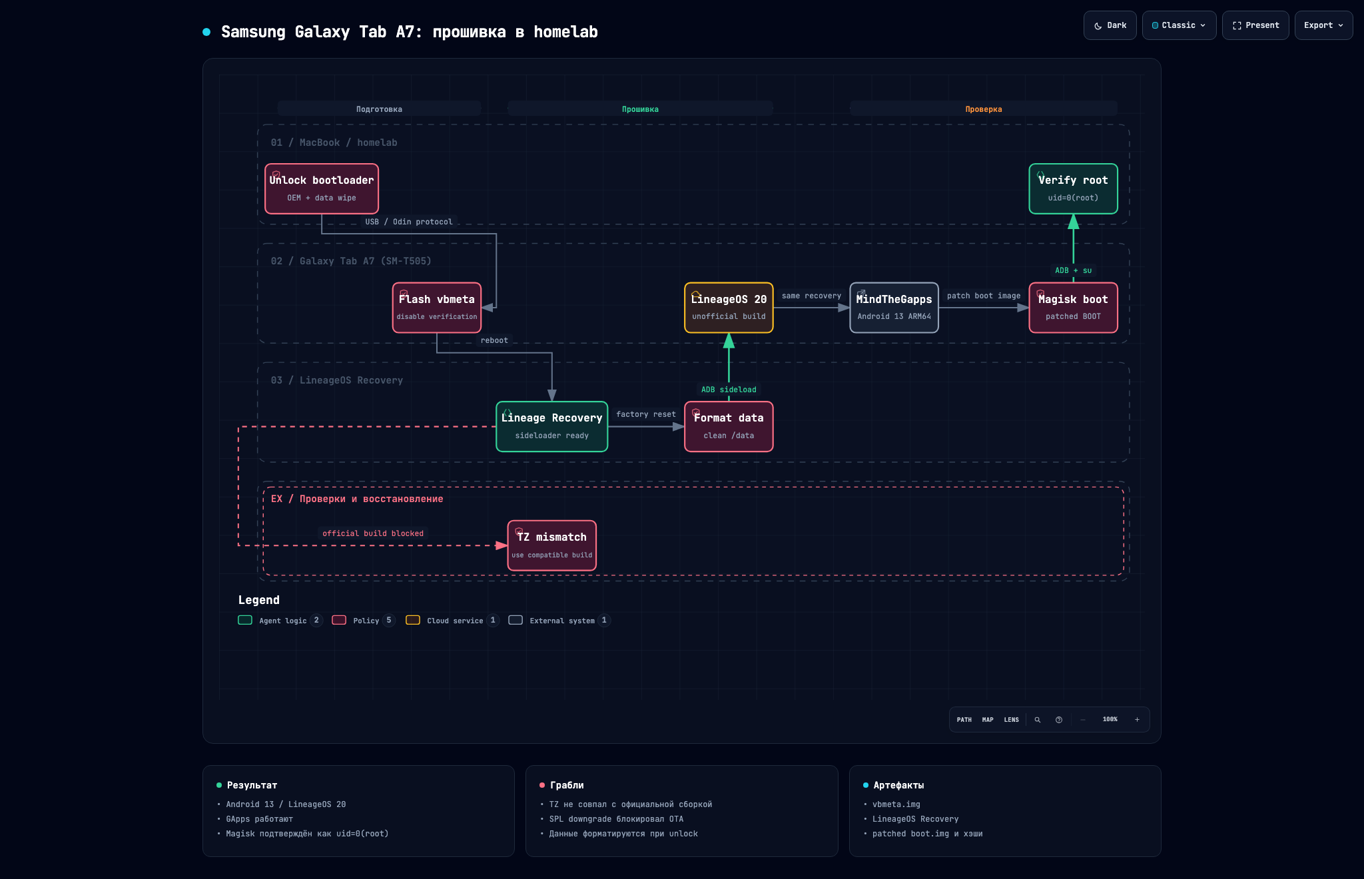Switch to LENS view mode

(1011, 720)
